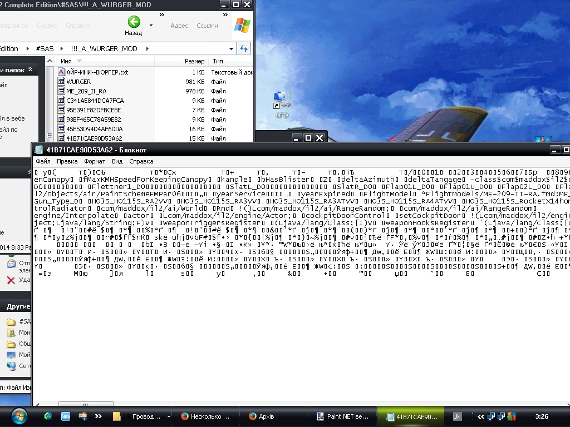
Task: Expand hidden tray icons chevron
Action: [x=480, y=416]
